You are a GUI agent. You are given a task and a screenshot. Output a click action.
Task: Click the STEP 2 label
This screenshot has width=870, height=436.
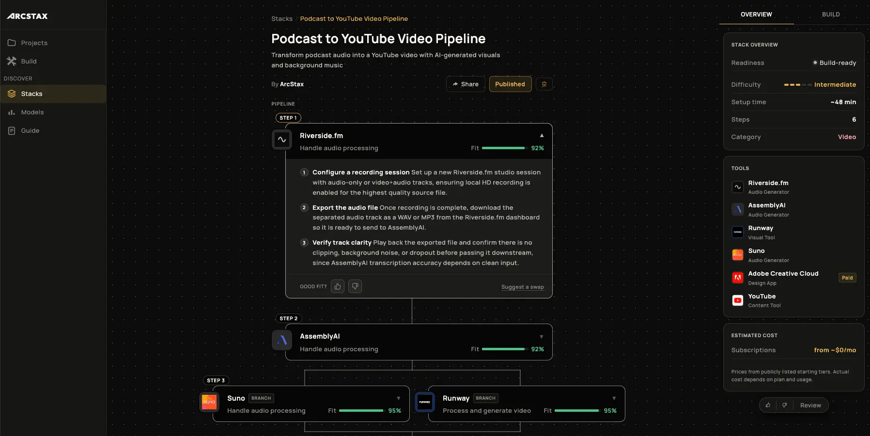pyautogui.click(x=289, y=318)
